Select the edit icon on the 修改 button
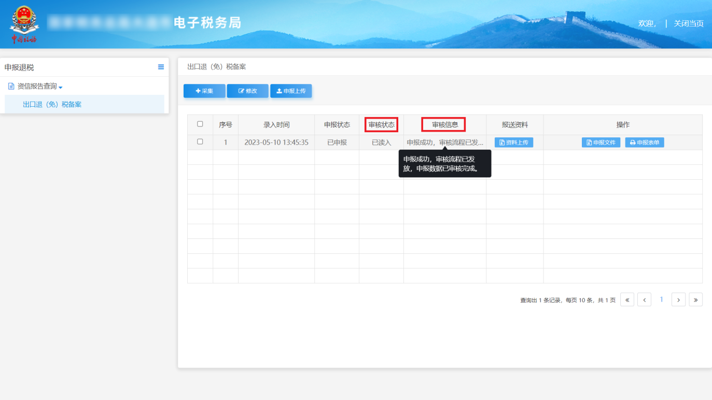 coord(241,91)
